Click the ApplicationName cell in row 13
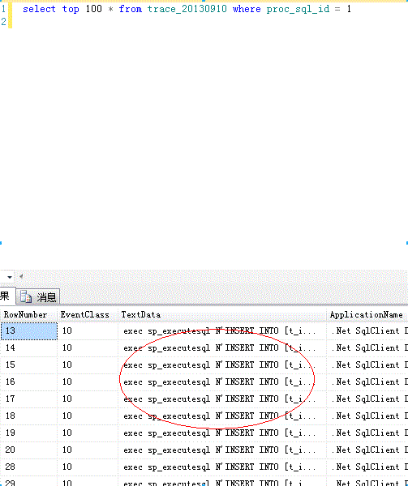This screenshot has height=486, width=408. click(x=367, y=331)
